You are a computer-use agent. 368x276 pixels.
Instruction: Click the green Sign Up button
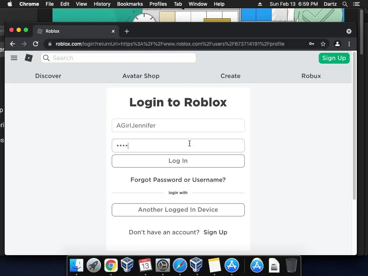coord(334,58)
